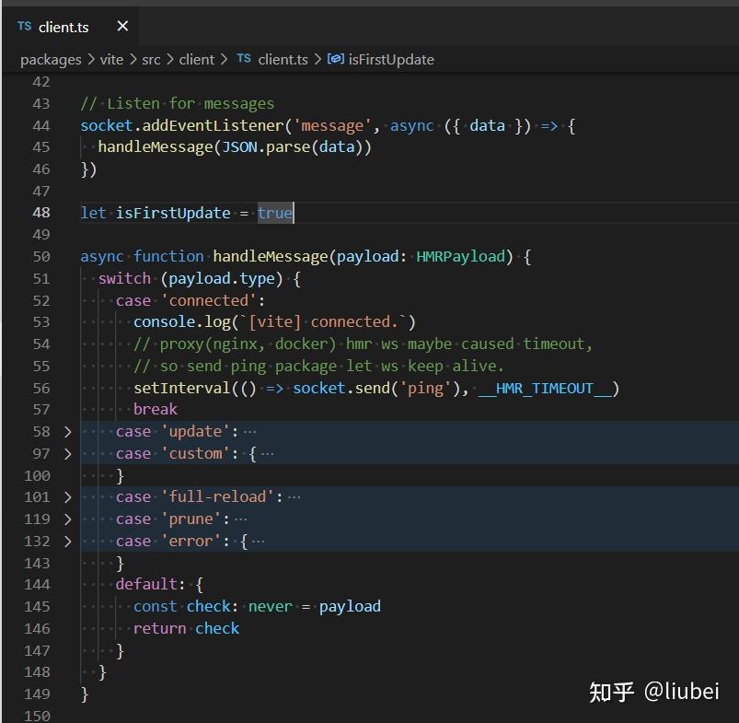The width and height of the screenshot is (739, 723).
Task: Click line number 50 in gutter
Action: [x=41, y=257]
